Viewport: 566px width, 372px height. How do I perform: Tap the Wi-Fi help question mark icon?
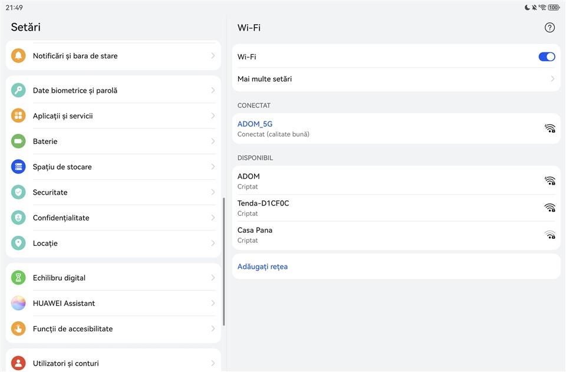549,28
